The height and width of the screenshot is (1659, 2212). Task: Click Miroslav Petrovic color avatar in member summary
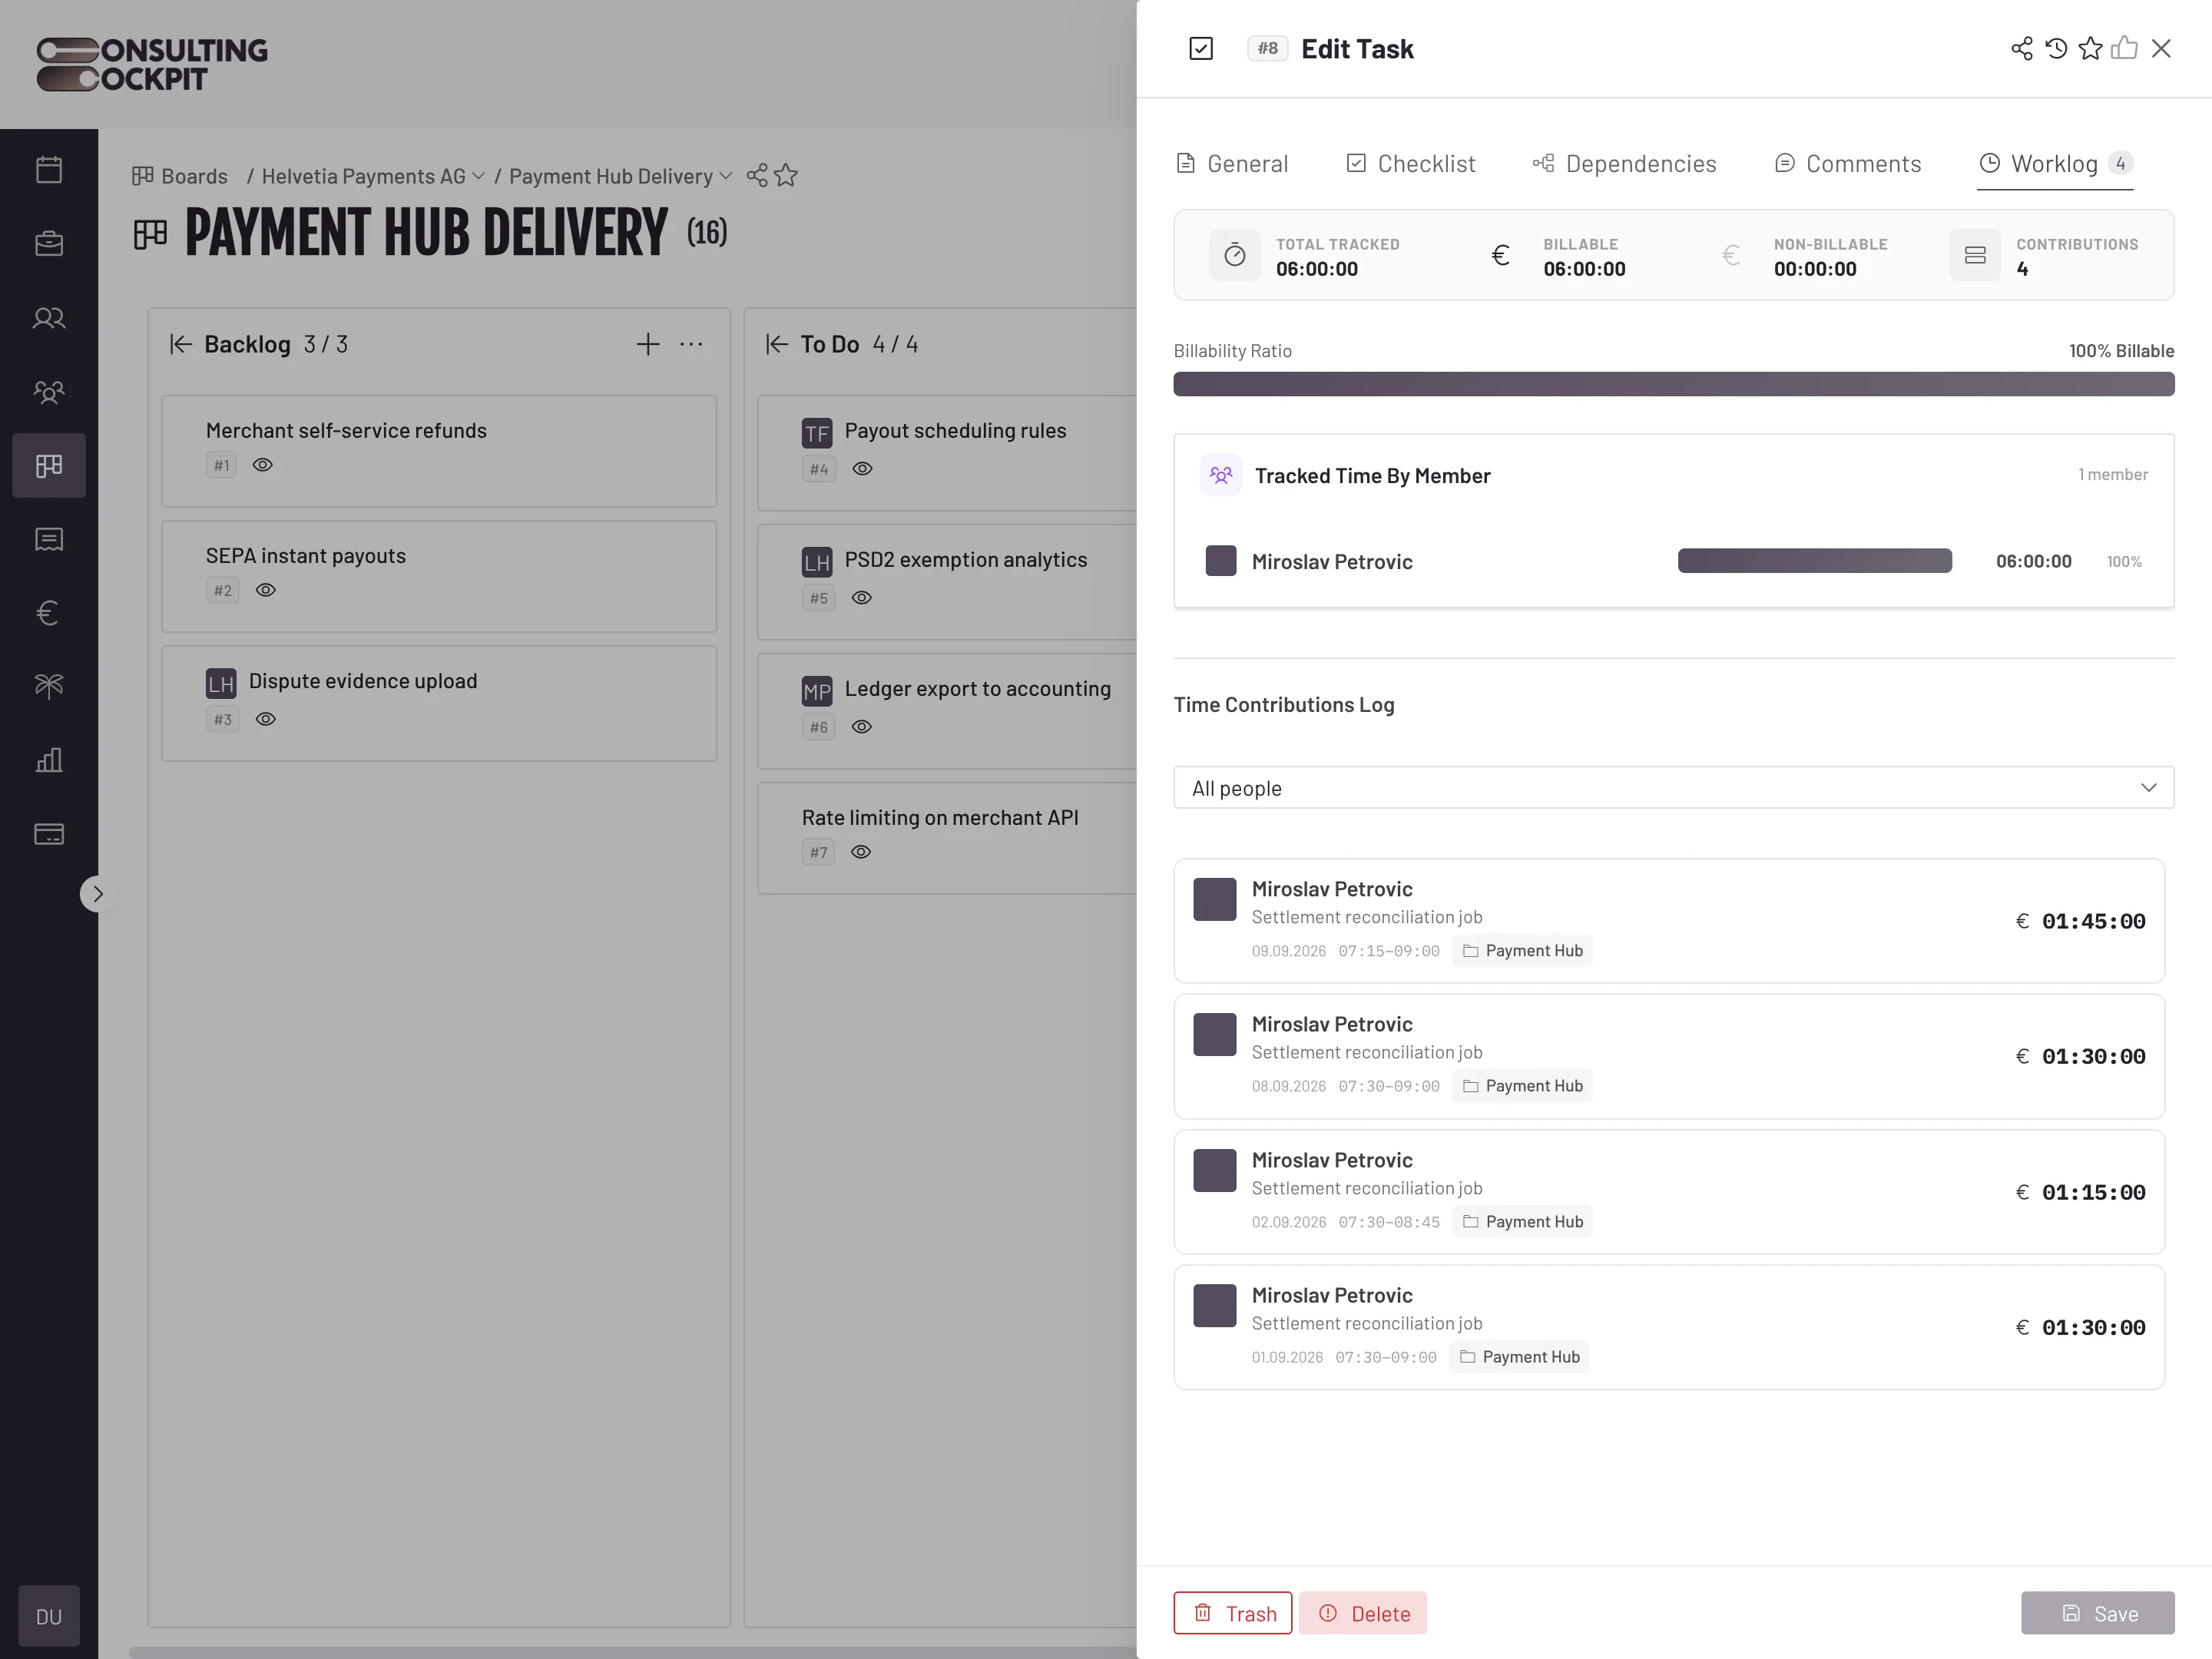tap(1221, 561)
